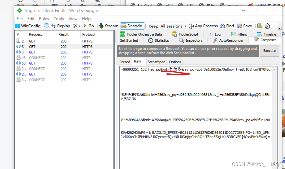
Task: Switch to the Parsed composer tab
Action: pos(125,62)
